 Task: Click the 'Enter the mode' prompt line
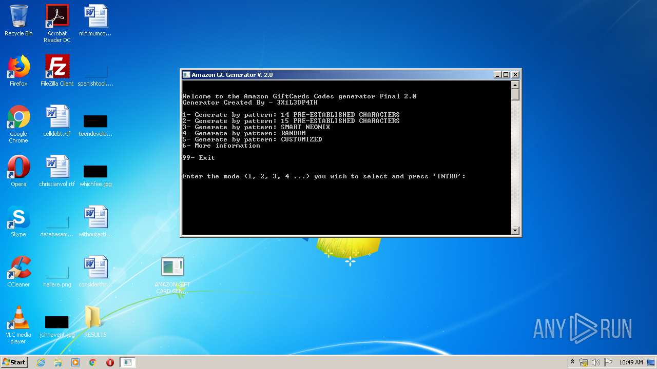click(x=324, y=176)
